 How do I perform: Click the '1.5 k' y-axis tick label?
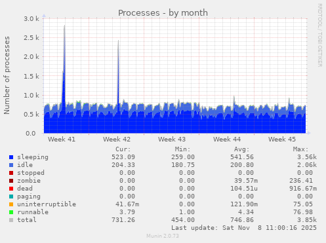(31, 76)
